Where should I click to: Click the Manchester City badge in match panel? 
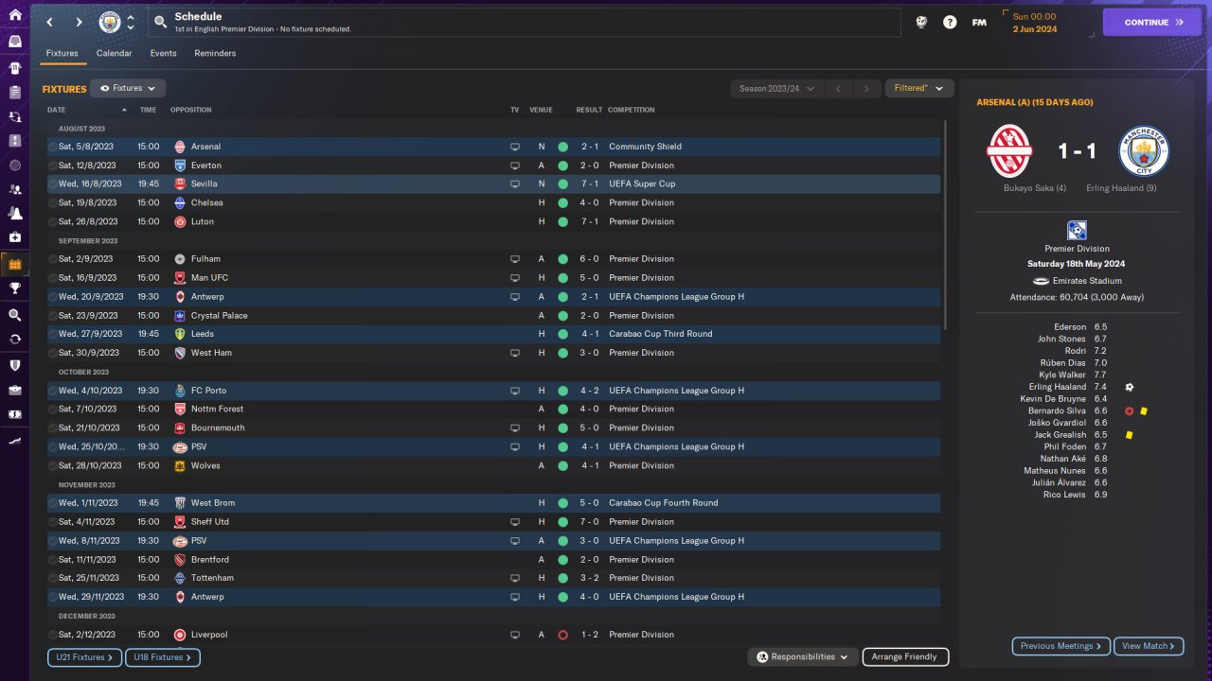click(x=1144, y=151)
